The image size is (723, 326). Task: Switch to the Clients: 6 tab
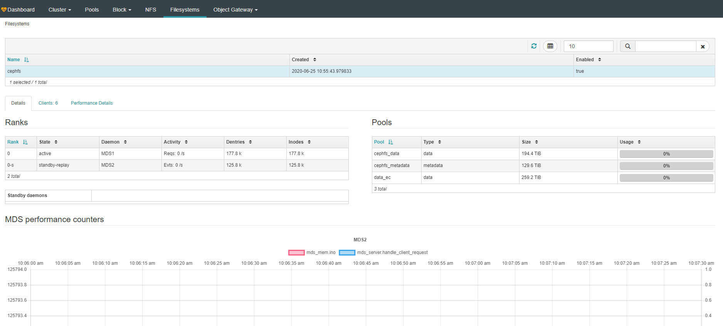pos(48,103)
